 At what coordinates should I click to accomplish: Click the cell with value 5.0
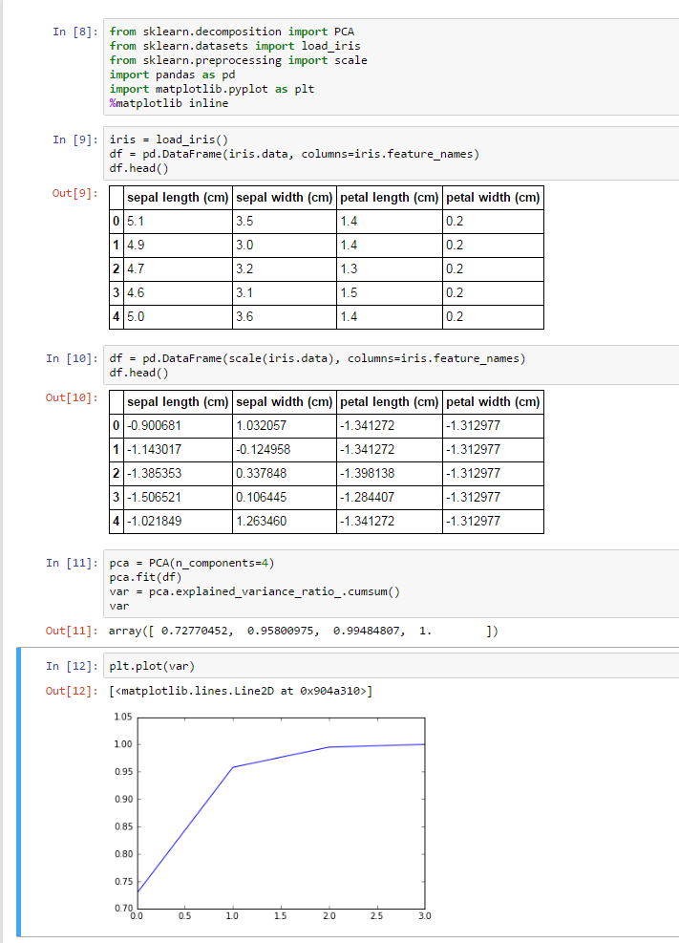click(178, 317)
